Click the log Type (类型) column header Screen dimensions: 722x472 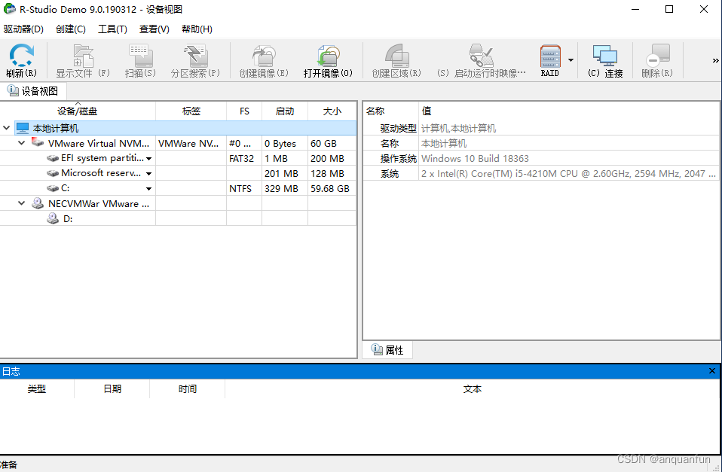pos(37,388)
